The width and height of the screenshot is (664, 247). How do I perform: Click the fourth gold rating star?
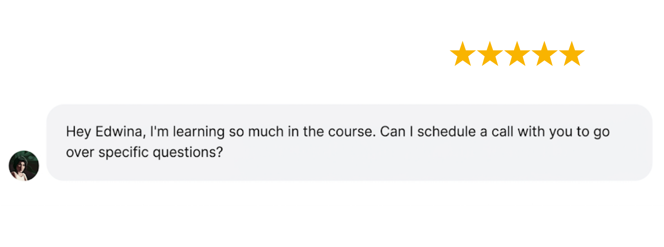545,54
